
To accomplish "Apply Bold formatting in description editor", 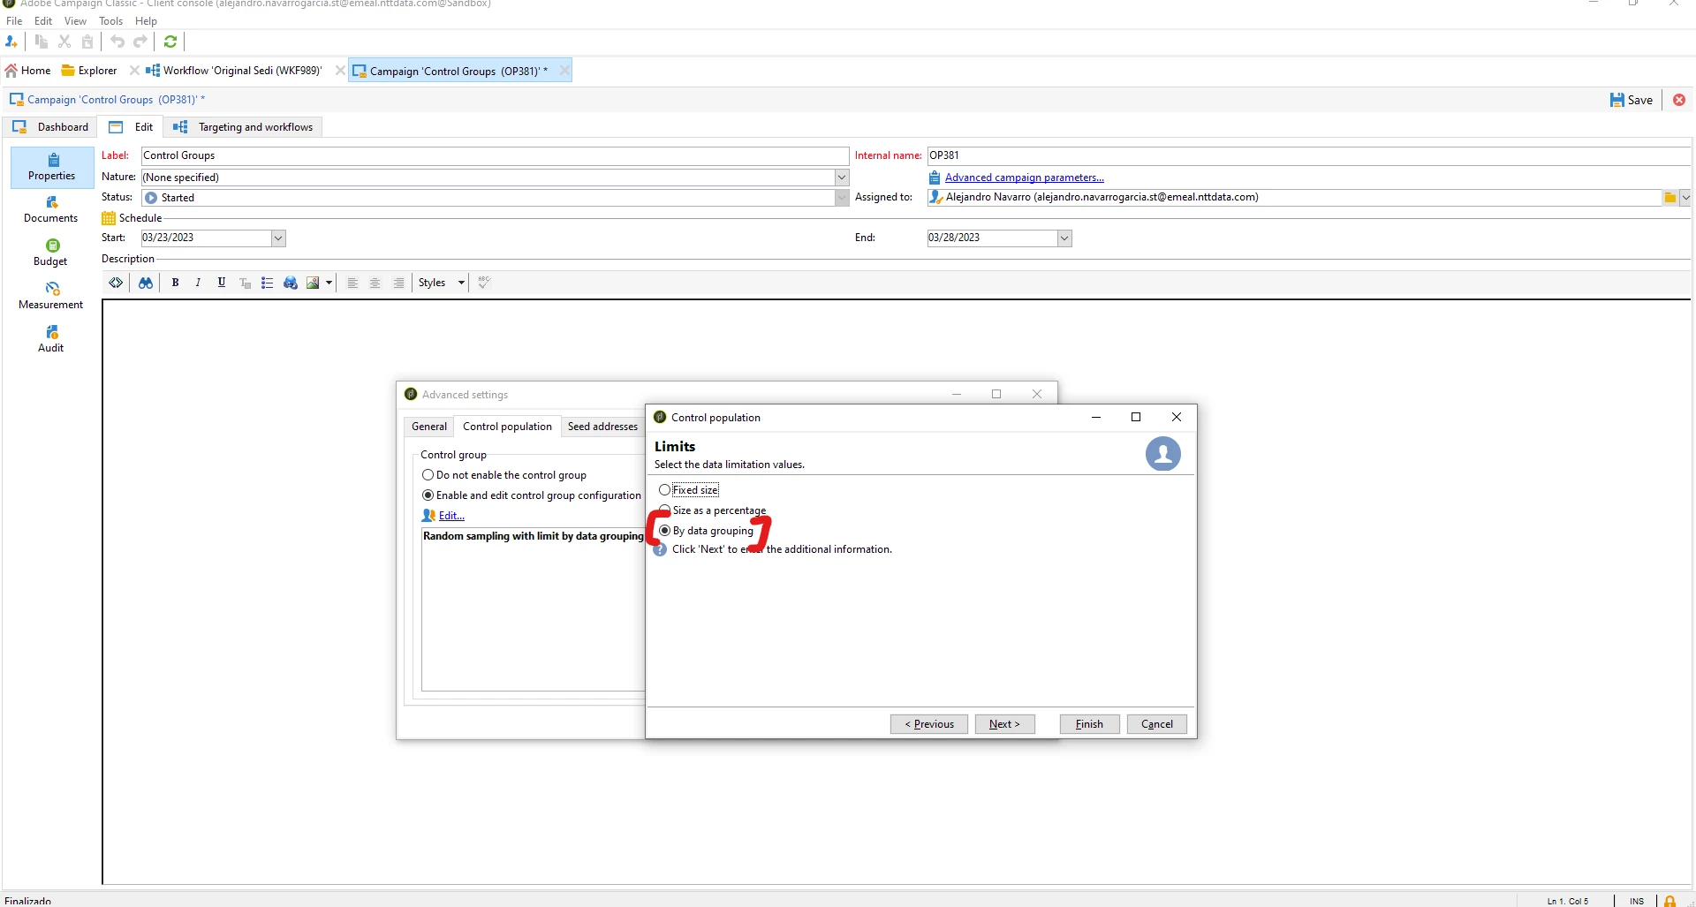I will (x=175, y=283).
